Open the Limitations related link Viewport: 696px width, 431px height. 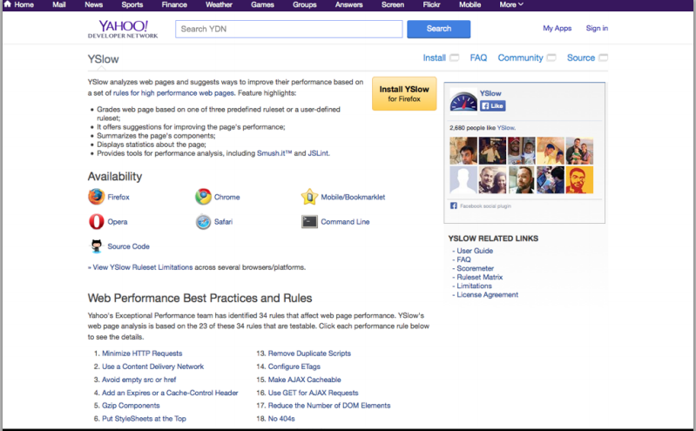tap(474, 286)
